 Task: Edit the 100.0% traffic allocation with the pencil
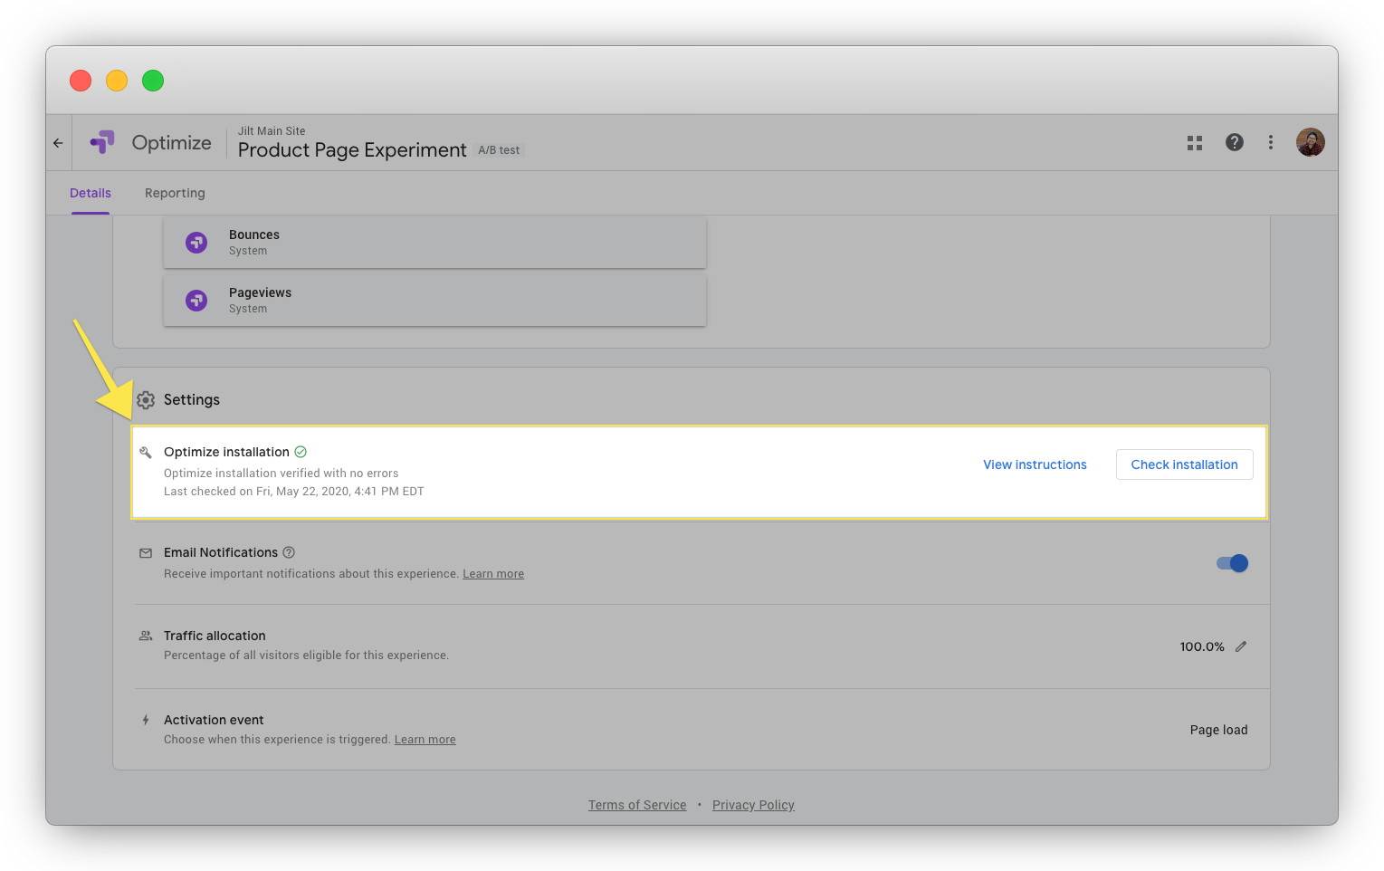[1240, 646]
